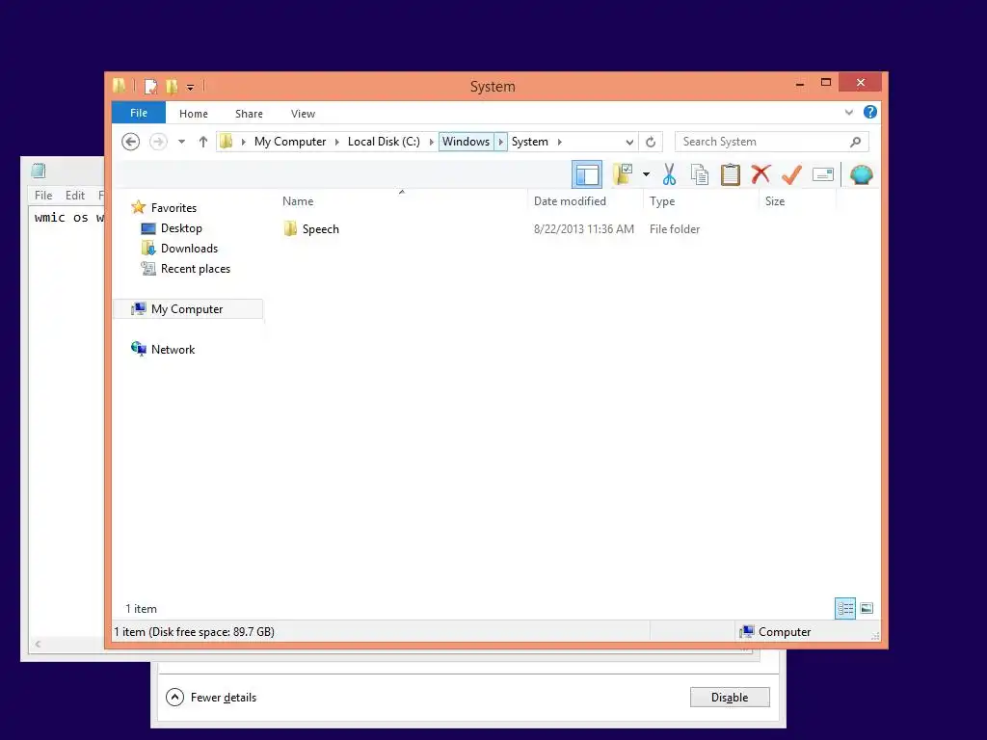Expand the arrow after Windows breadcrumb
The image size is (987, 740).
point(500,142)
